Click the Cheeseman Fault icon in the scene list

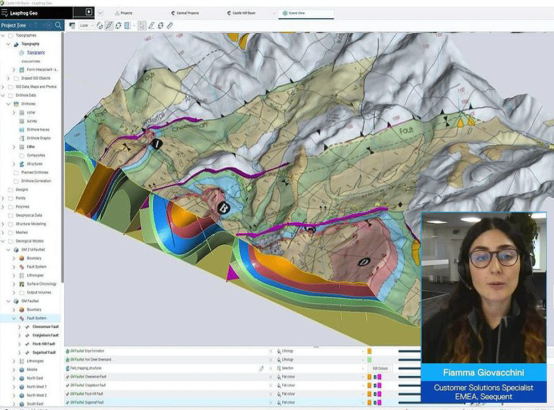(68, 377)
